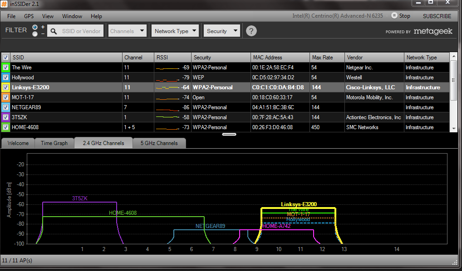The height and width of the screenshot is (271, 462).
Task: Select the plus filter radio button
Action: [35, 27]
